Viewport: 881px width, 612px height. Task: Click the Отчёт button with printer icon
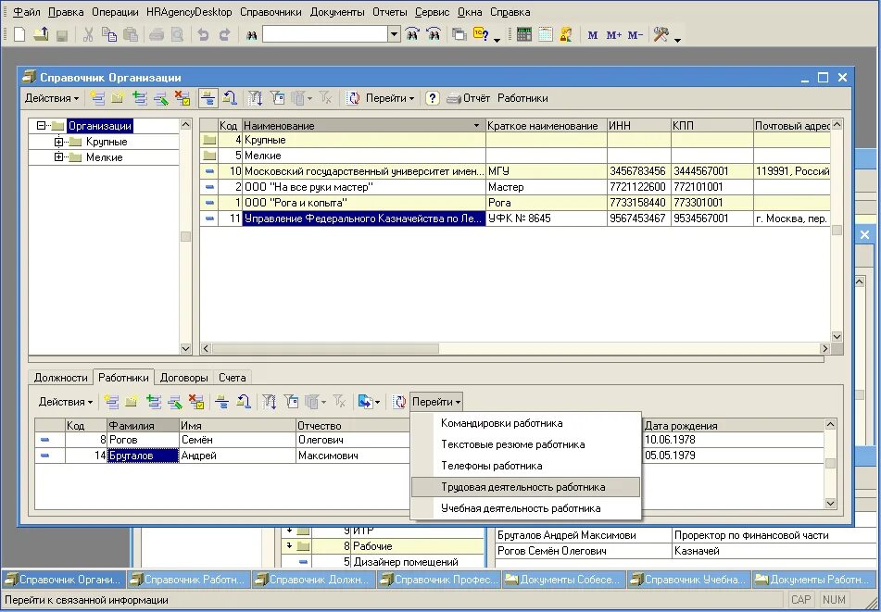click(468, 98)
